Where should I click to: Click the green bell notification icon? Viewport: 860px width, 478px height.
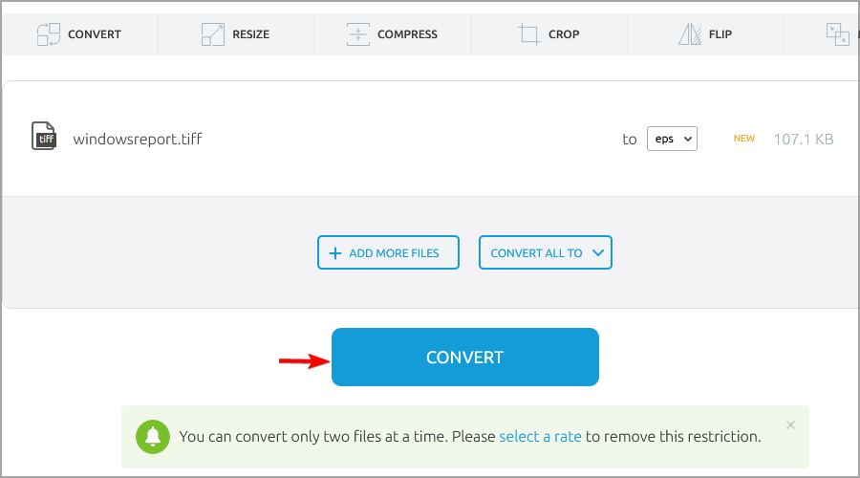(x=153, y=436)
